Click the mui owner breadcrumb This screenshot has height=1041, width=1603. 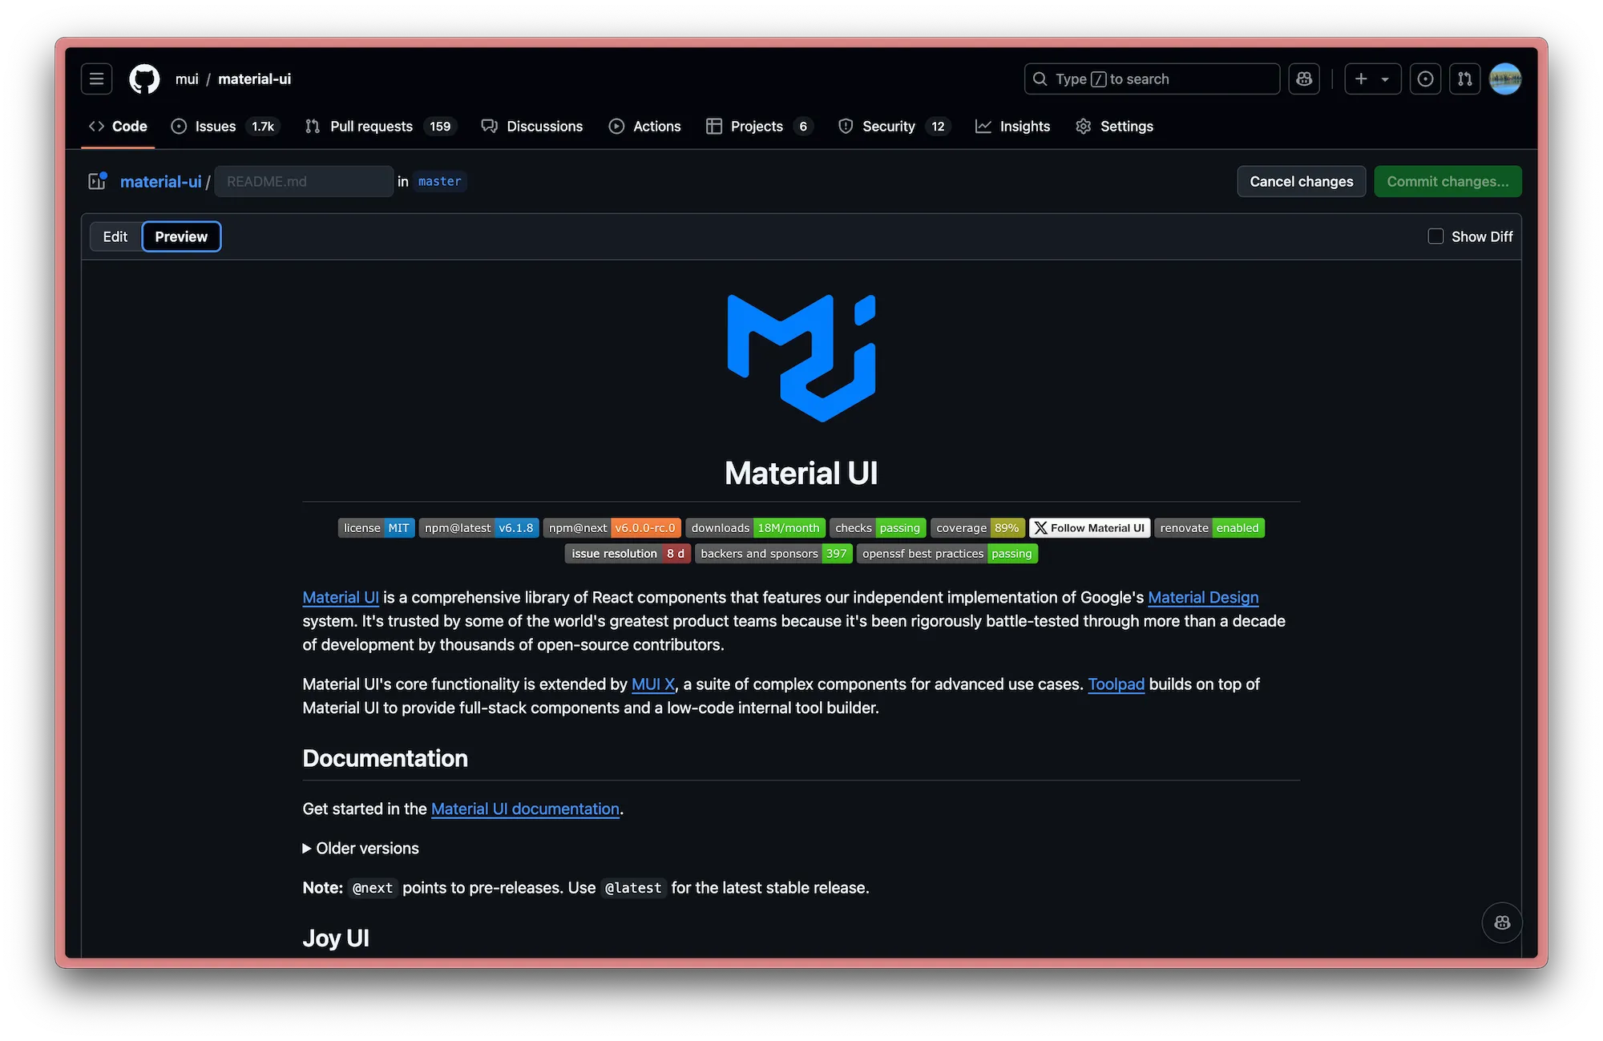[x=187, y=79]
